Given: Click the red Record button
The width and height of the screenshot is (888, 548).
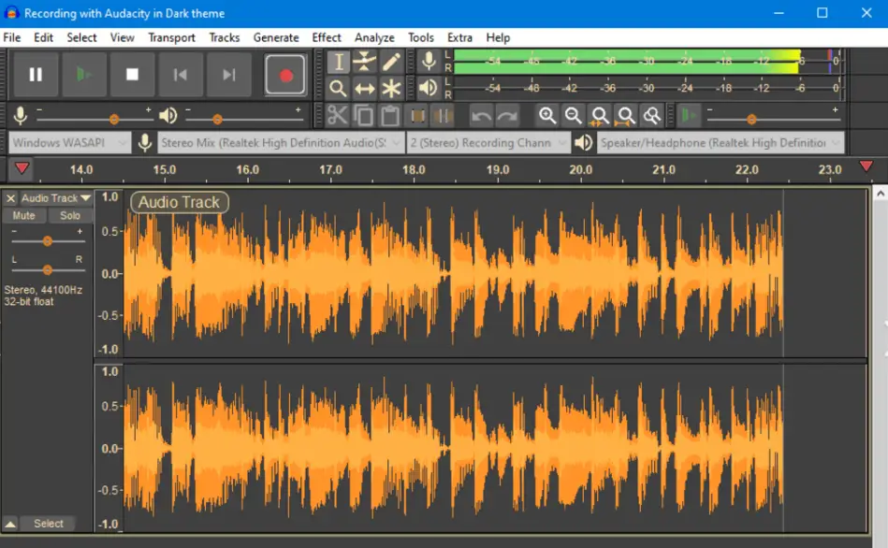Looking at the screenshot, I should click(285, 74).
